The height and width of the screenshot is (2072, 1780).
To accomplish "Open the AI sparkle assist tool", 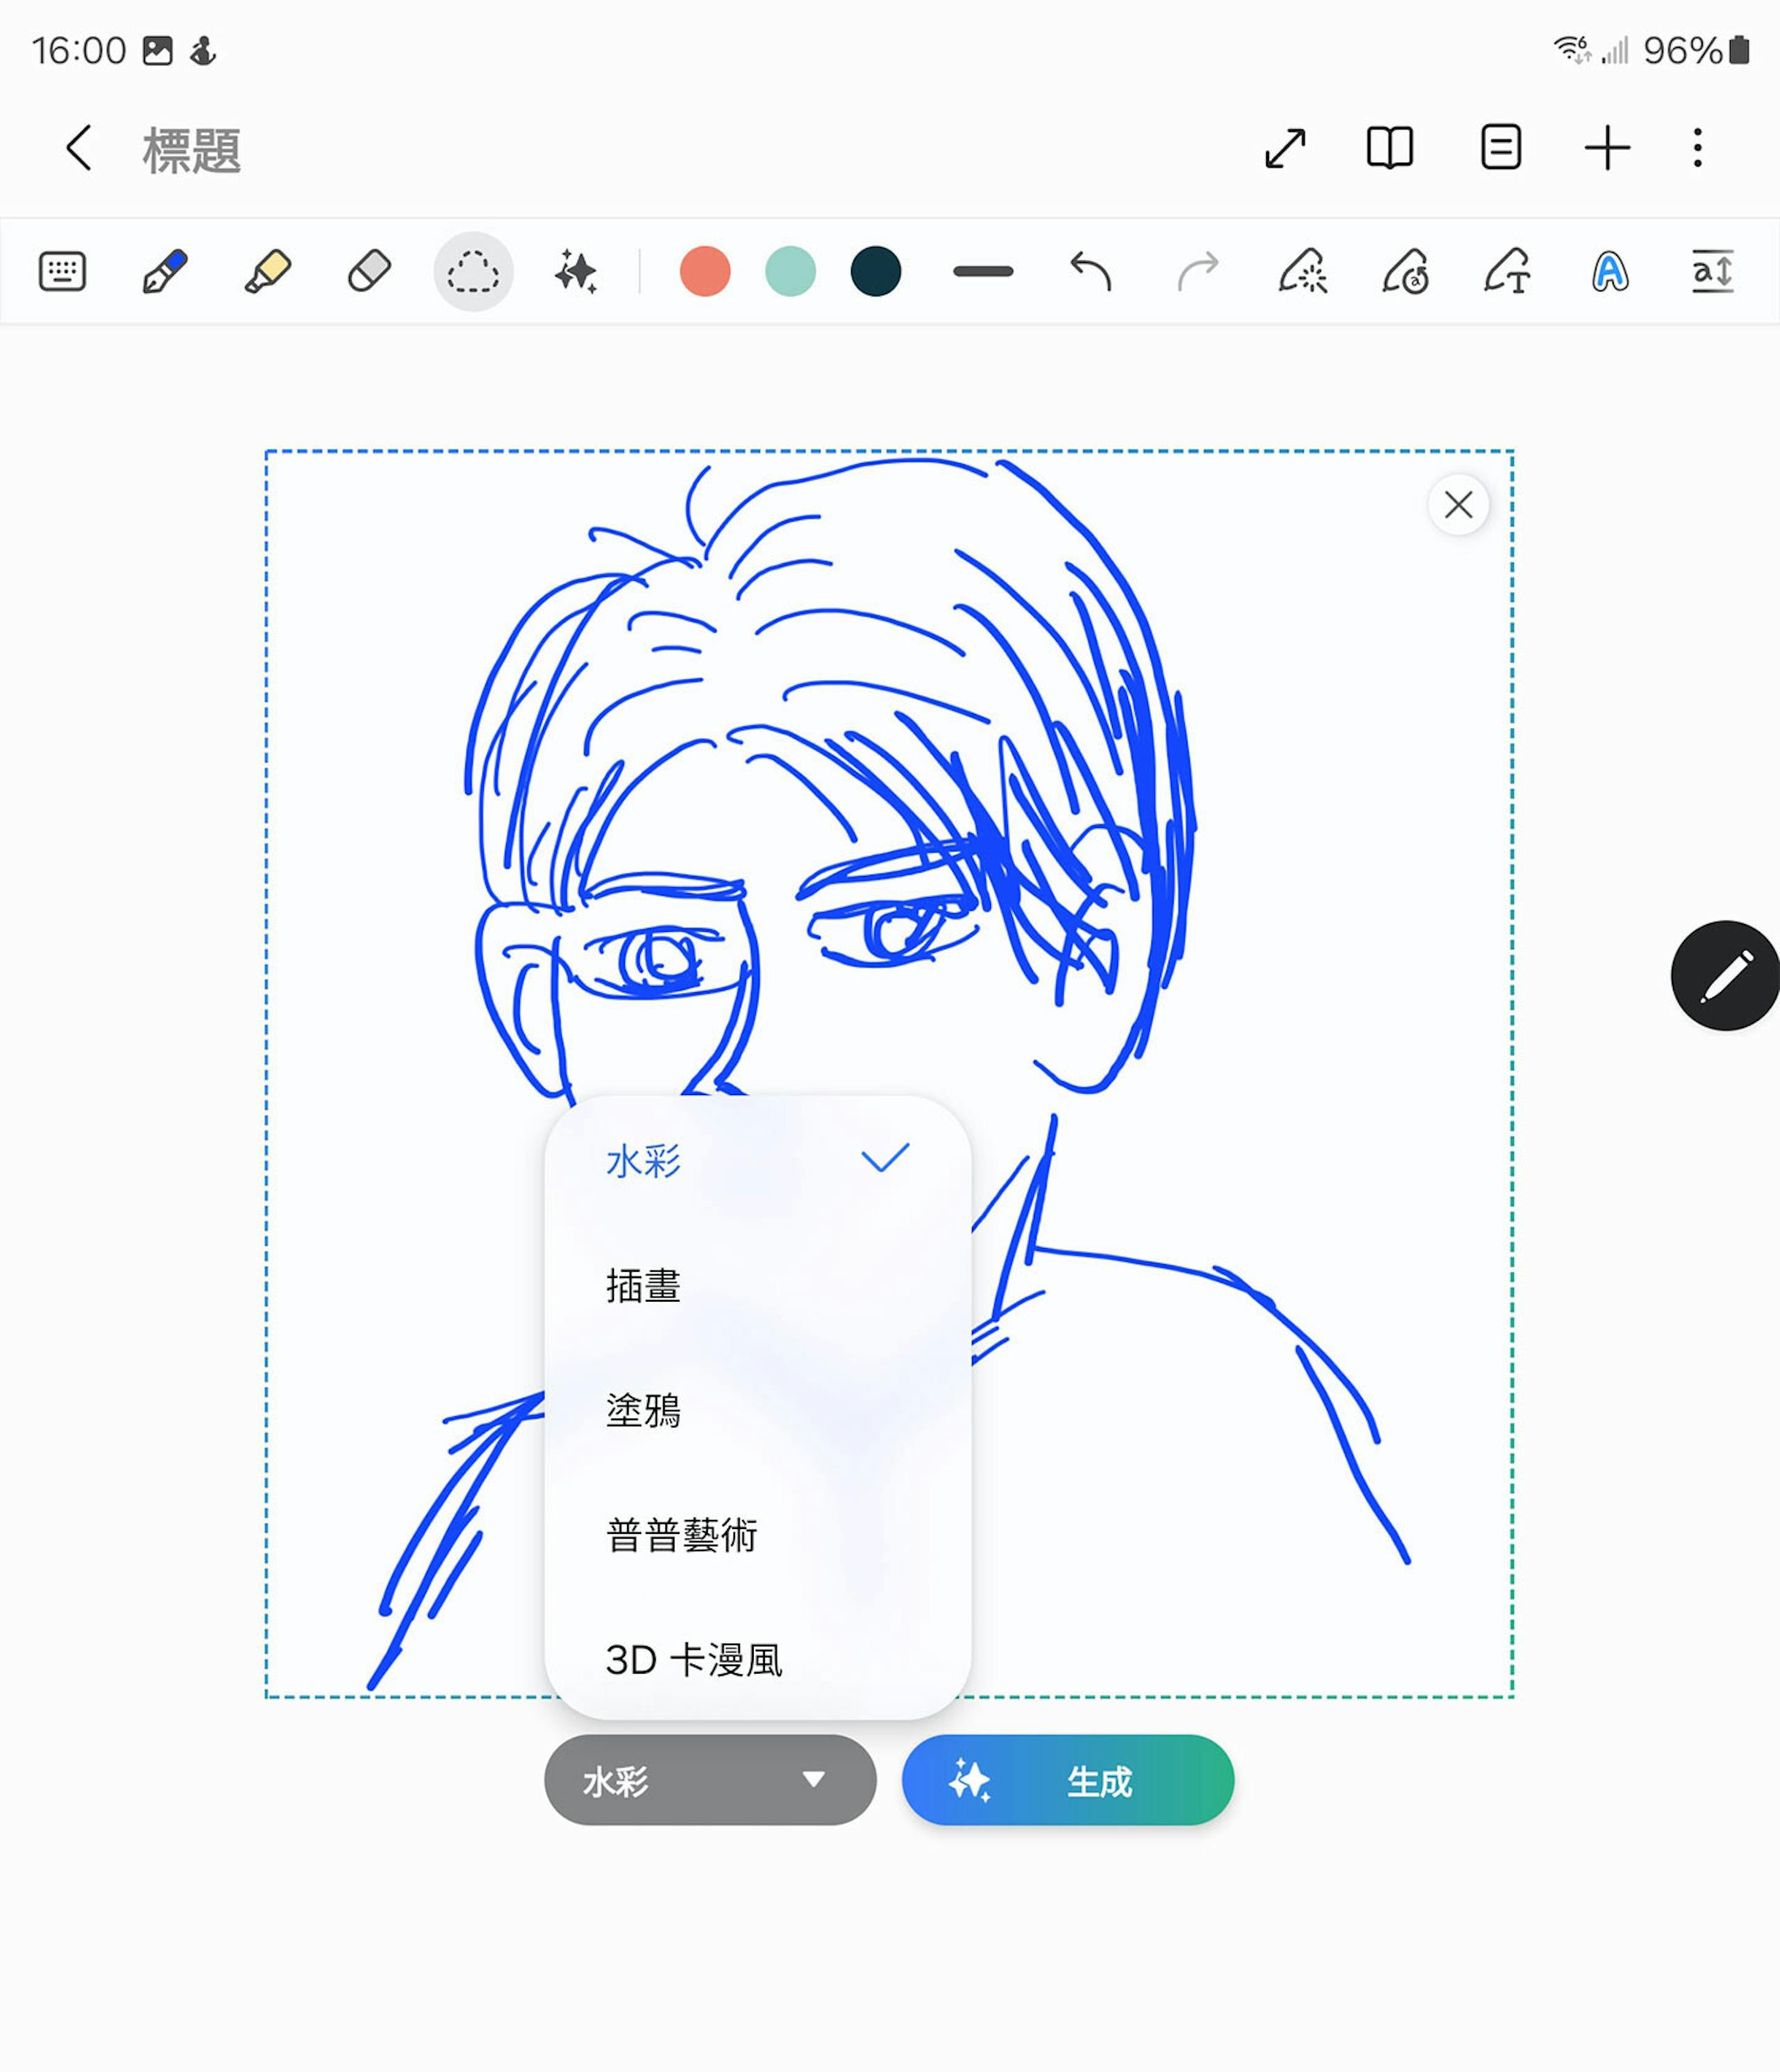I will point(576,271).
